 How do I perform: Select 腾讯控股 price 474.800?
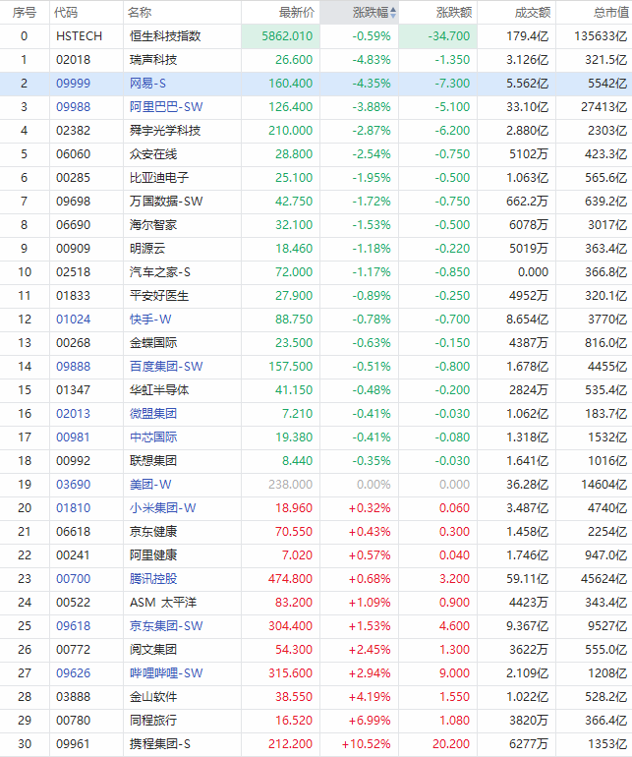(291, 579)
